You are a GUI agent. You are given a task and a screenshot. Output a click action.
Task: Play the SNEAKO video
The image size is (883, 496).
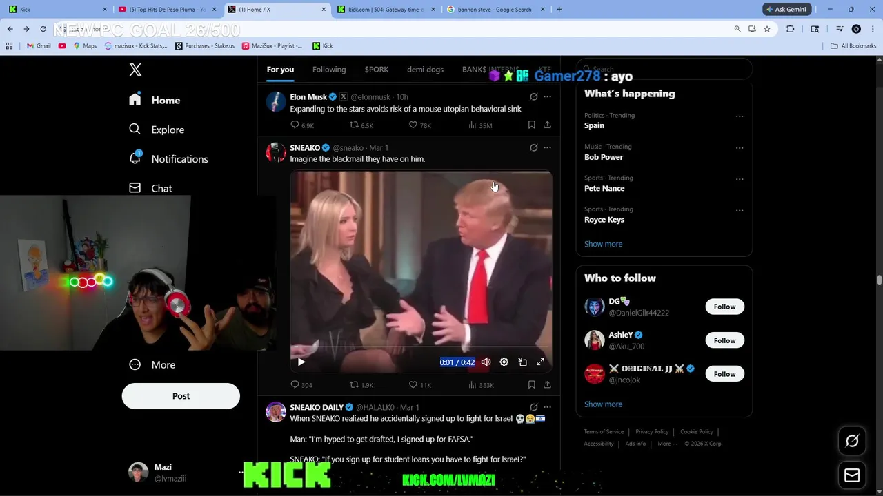pos(301,362)
